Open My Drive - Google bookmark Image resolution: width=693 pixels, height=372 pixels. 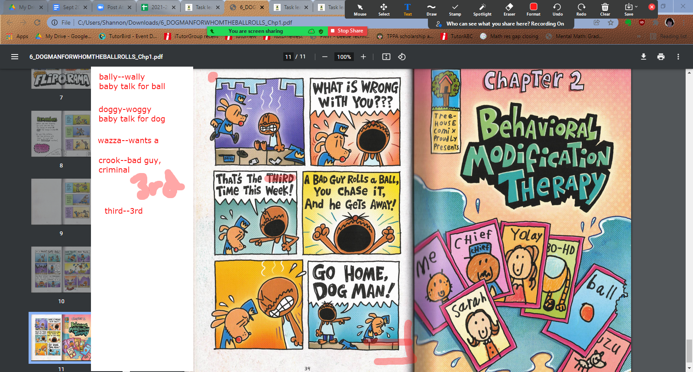[64, 36]
